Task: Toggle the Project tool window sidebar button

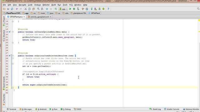Action: (4, 21)
